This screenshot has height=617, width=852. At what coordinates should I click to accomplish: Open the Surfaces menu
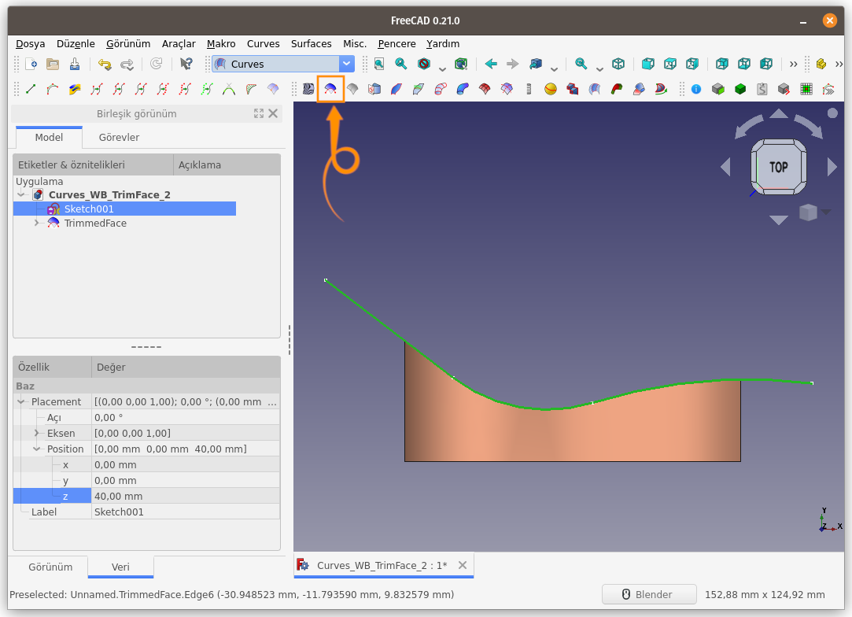tap(311, 43)
